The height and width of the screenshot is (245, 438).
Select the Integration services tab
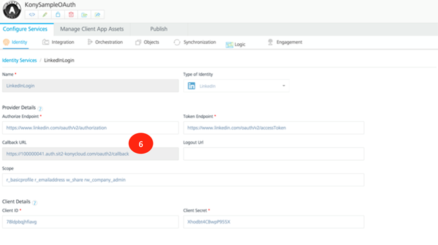click(x=59, y=42)
